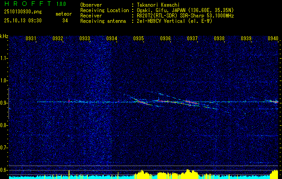Image resolution: width=282 pixels, height=179 pixels.
Task: Click the red echo at 0940 edge
Action: [275, 102]
